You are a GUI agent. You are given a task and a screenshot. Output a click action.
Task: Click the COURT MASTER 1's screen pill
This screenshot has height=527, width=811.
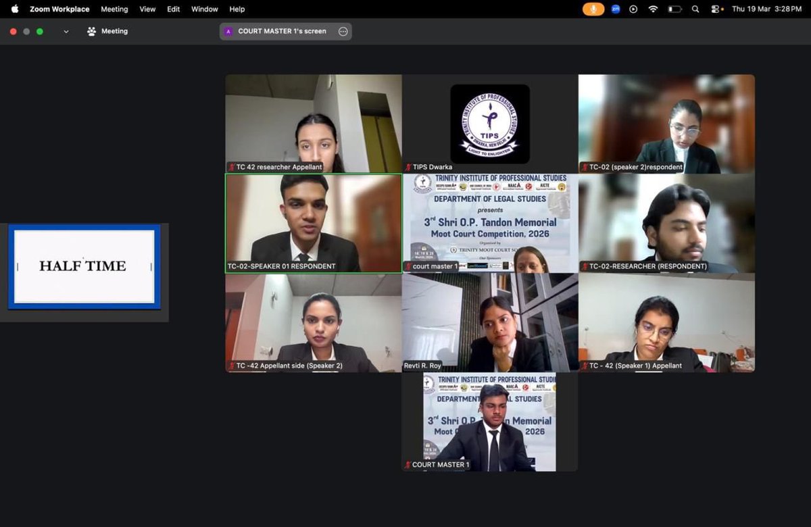click(285, 31)
